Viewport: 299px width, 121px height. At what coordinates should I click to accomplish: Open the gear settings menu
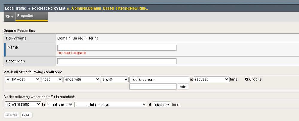pyautogui.click(x=9, y=17)
